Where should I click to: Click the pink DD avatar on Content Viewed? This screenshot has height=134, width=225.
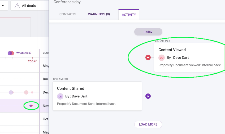162,58
